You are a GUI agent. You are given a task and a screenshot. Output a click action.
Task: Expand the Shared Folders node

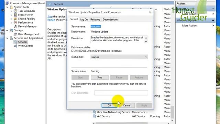[11, 19]
